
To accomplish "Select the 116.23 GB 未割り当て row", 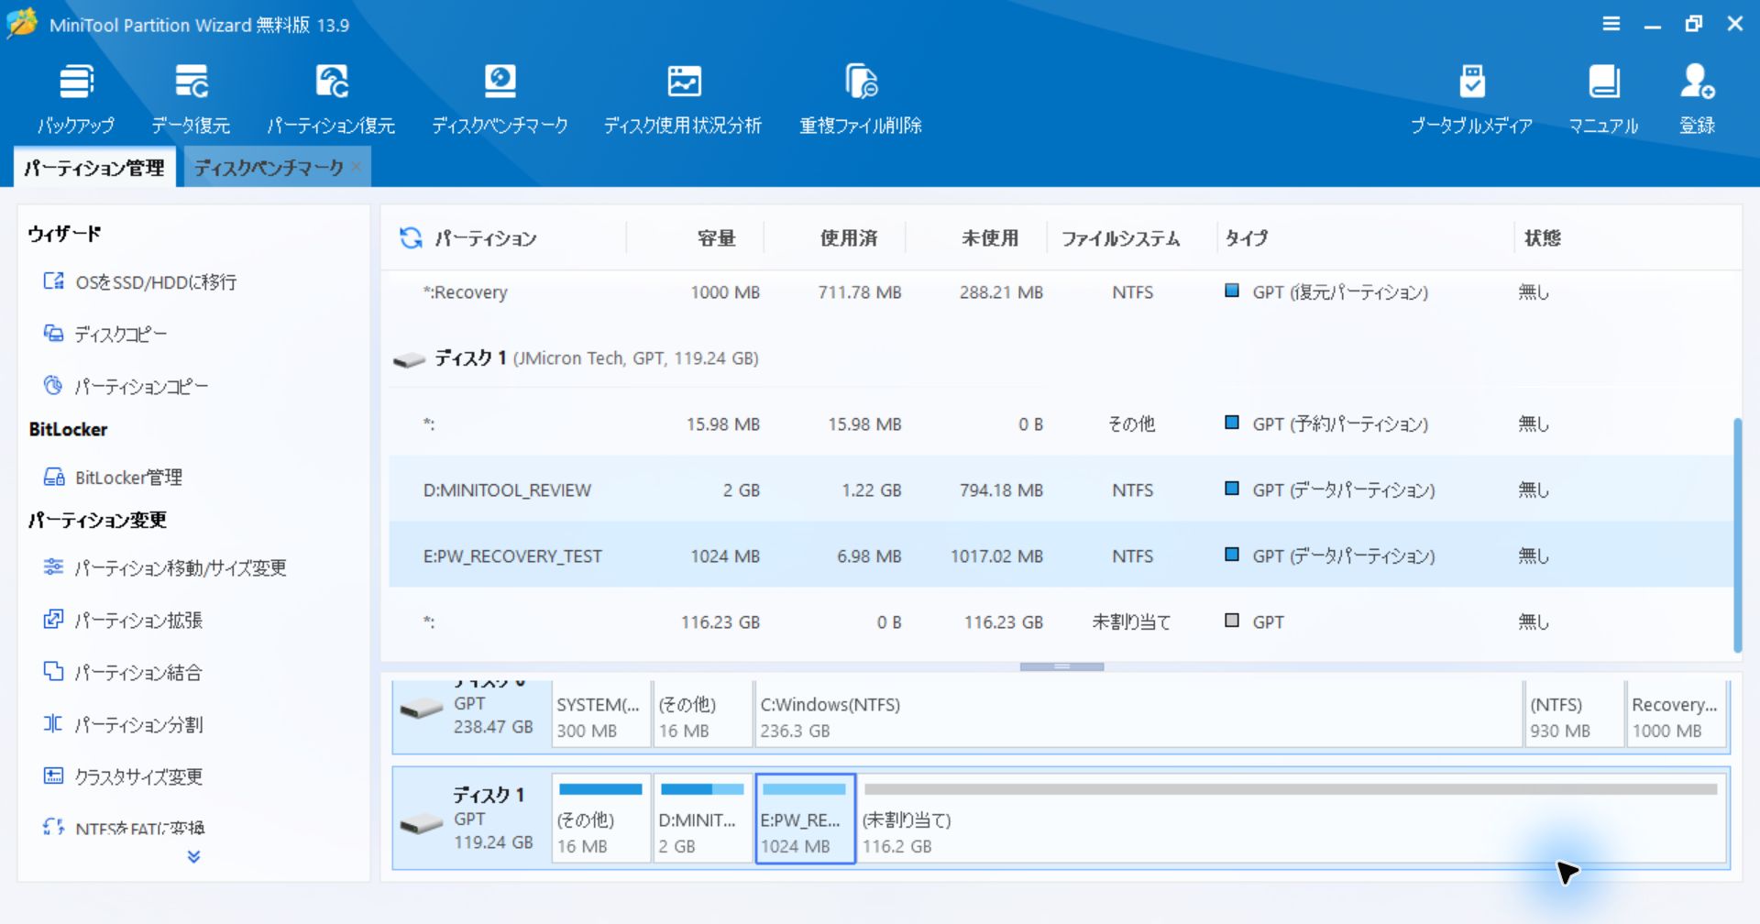I will pyautogui.click(x=1061, y=621).
